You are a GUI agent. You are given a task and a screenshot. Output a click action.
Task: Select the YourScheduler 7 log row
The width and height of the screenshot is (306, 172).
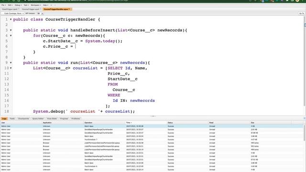[152, 140]
